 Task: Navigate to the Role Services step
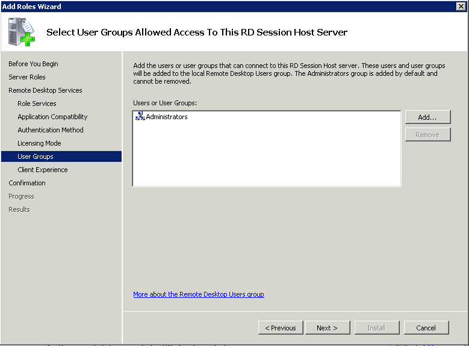[x=37, y=103]
